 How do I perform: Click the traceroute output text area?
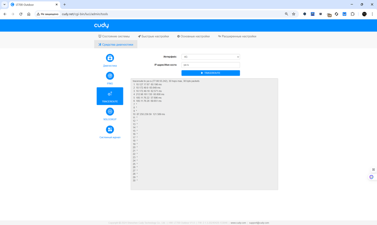[204, 134]
